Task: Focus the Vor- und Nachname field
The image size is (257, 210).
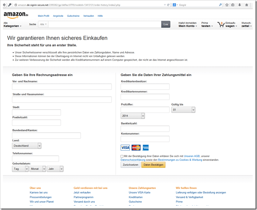Action: 62,86
